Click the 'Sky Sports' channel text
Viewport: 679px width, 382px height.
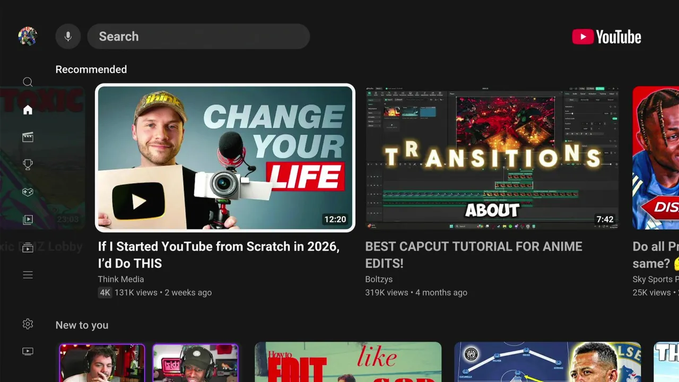656,279
